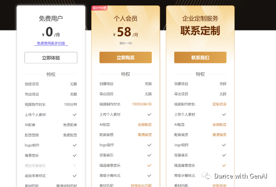Click 配音音质 label in 免费用户 card
This screenshot has height=187, width=276.
click(x=31, y=135)
